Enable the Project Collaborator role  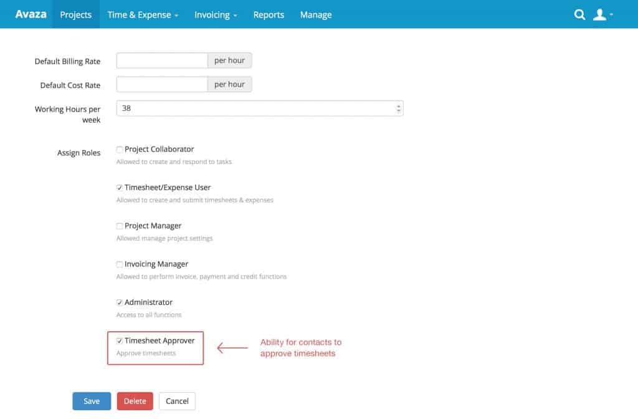(x=119, y=149)
